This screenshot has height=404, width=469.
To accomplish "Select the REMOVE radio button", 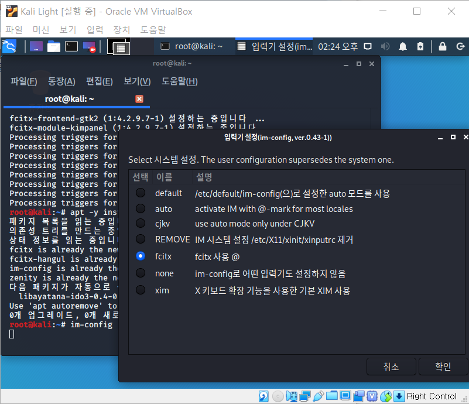I will point(141,239).
